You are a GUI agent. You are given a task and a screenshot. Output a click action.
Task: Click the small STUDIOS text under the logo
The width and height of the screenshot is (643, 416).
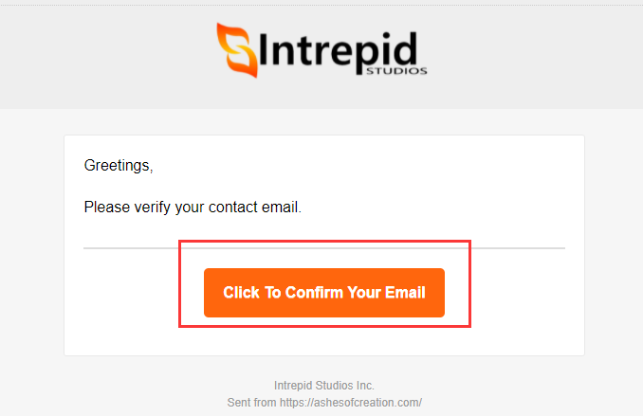pos(396,71)
